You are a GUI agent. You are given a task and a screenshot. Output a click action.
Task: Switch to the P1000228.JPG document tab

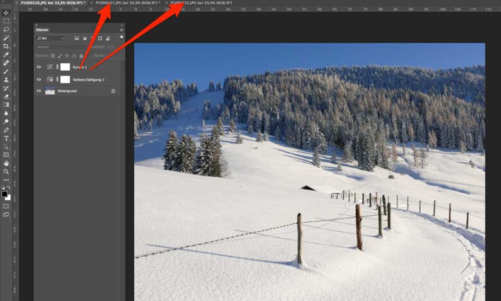coord(53,3)
